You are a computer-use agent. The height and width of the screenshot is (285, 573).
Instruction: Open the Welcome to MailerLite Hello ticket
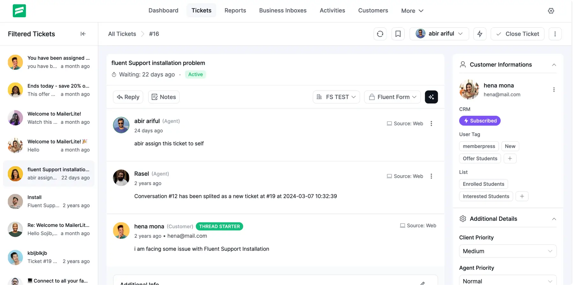click(49, 146)
